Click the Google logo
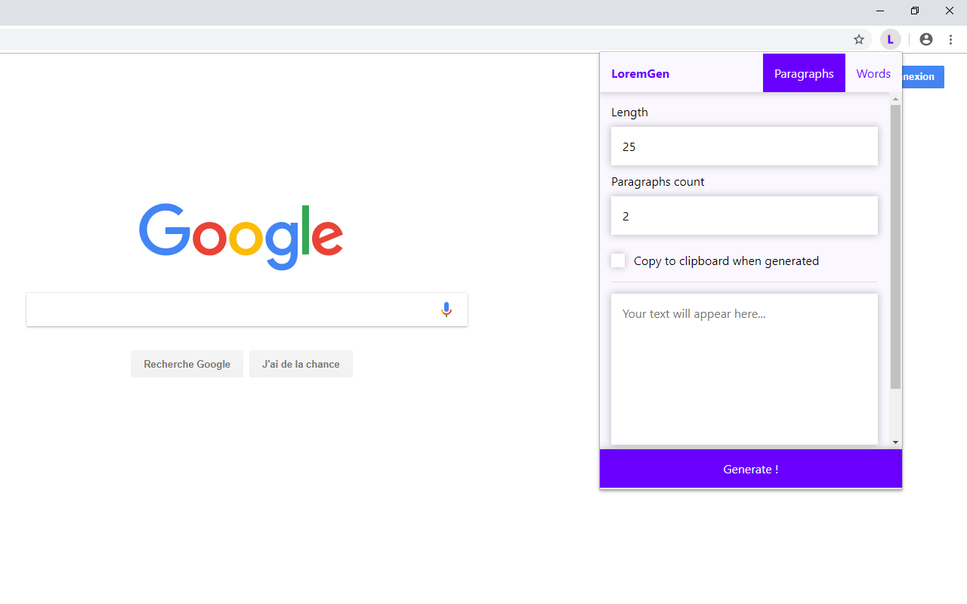Viewport: 967px width, 604px height. 241,236
